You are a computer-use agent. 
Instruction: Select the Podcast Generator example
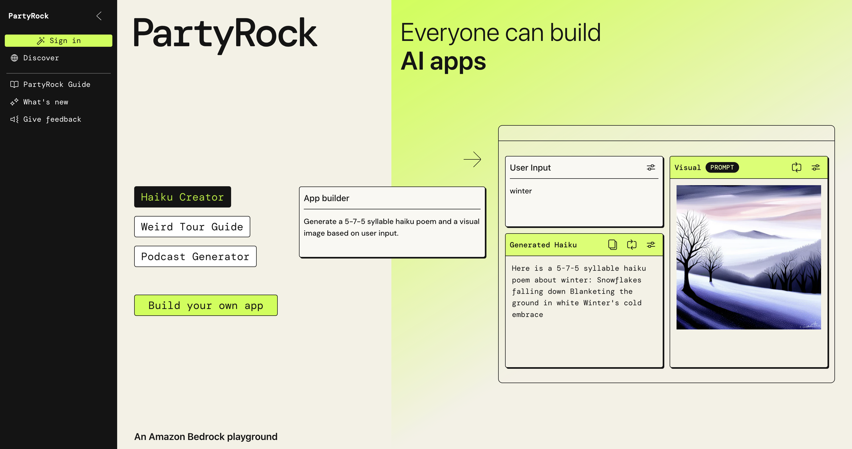pyautogui.click(x=195, y=257)
